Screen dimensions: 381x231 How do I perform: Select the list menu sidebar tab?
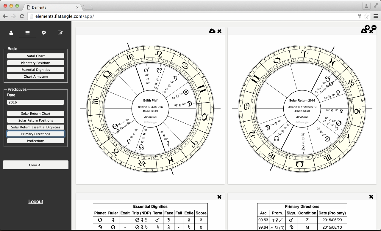[27, 33]
